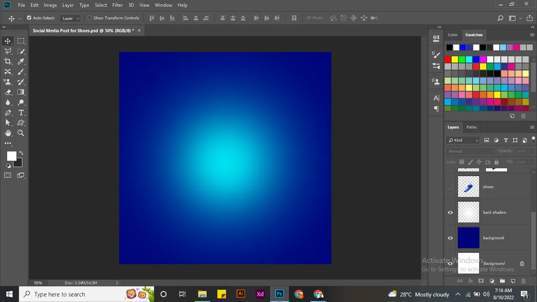This screenshot has height=302, width=537.
Task: Select the Custom Shape tool
Action: click(x=21, y=123)
